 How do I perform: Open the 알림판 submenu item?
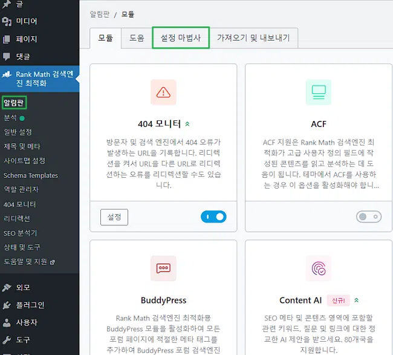(x=14, y=103)
